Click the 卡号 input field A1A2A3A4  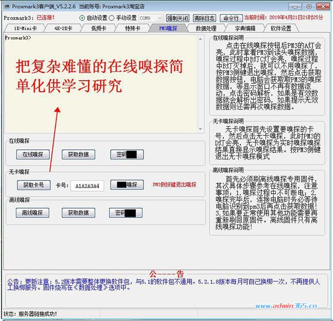[87, 186]
